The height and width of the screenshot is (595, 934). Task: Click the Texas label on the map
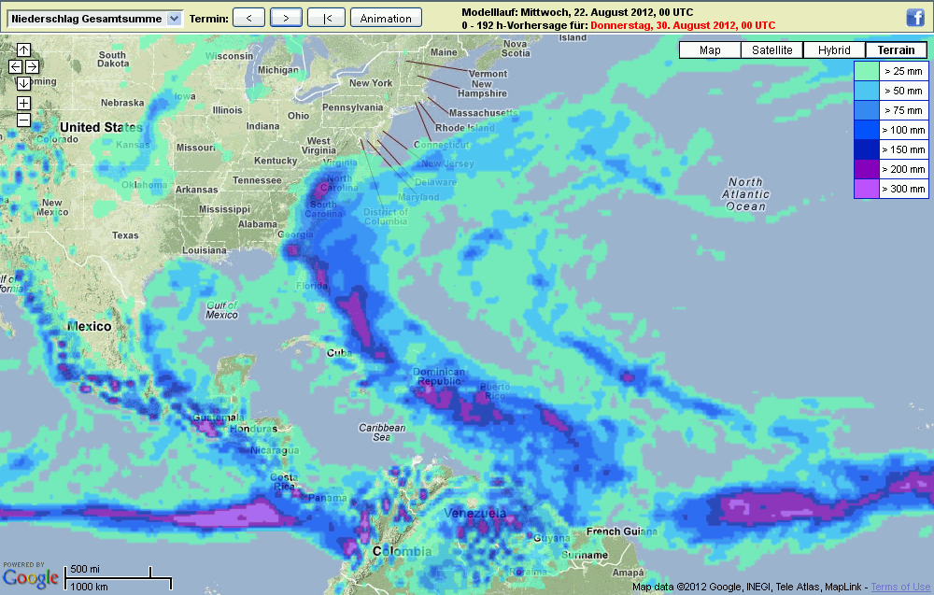point(125,235)
